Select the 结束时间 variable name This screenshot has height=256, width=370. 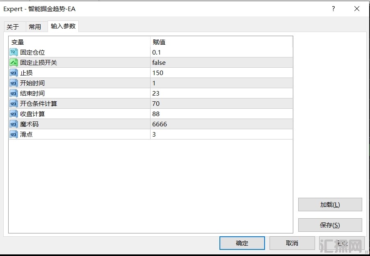coord(32,94)
